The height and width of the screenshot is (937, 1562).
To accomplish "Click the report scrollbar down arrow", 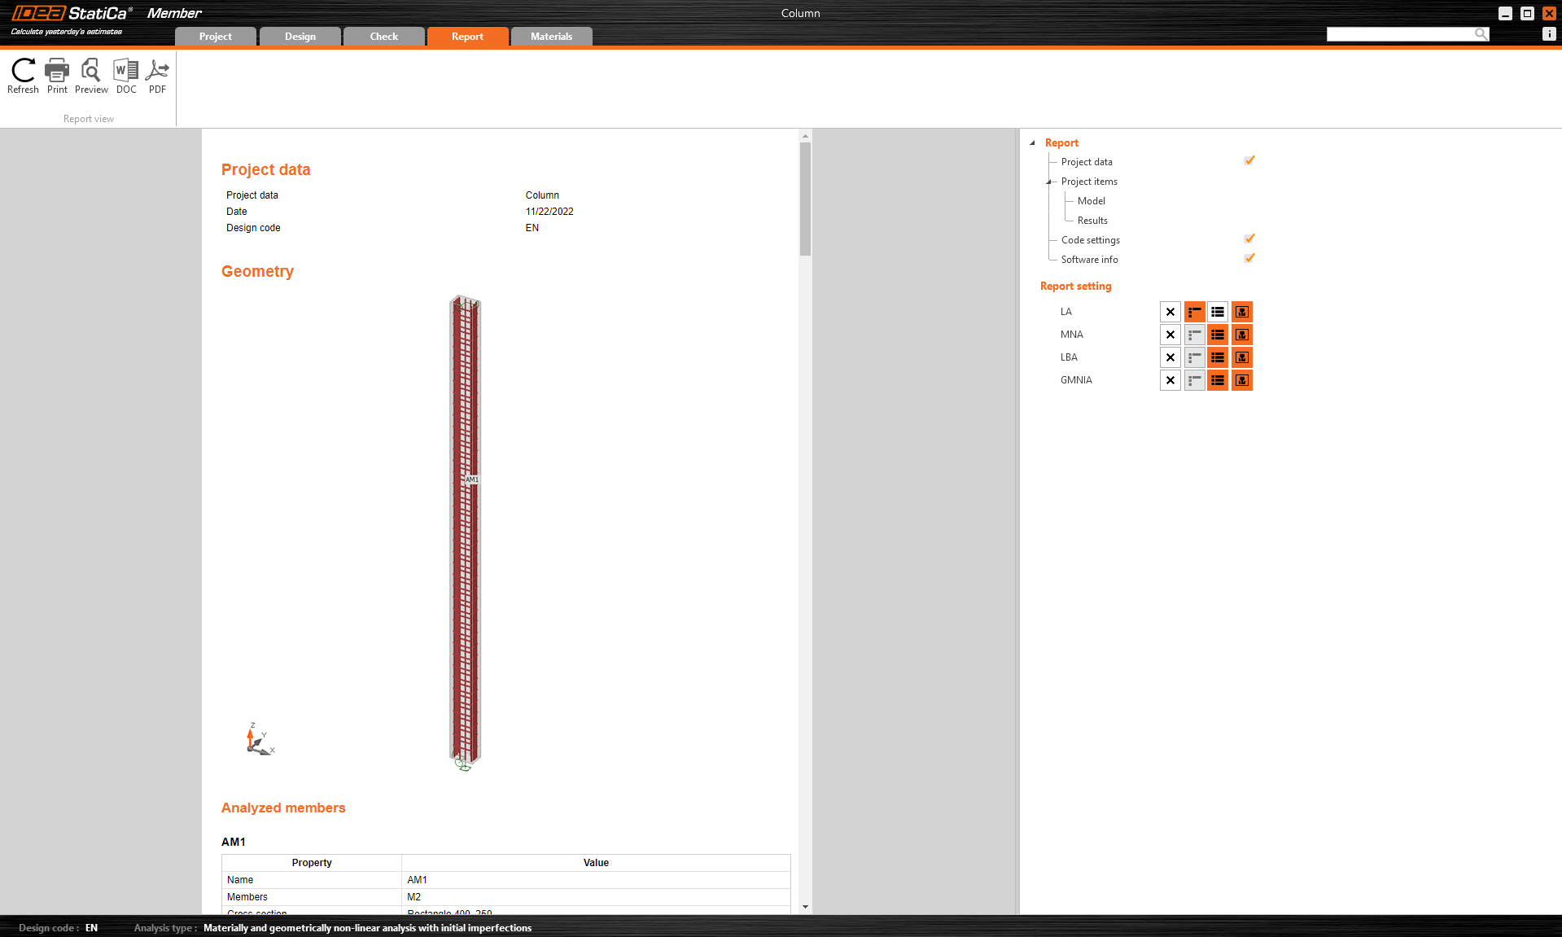I will [x=805, y=907].
